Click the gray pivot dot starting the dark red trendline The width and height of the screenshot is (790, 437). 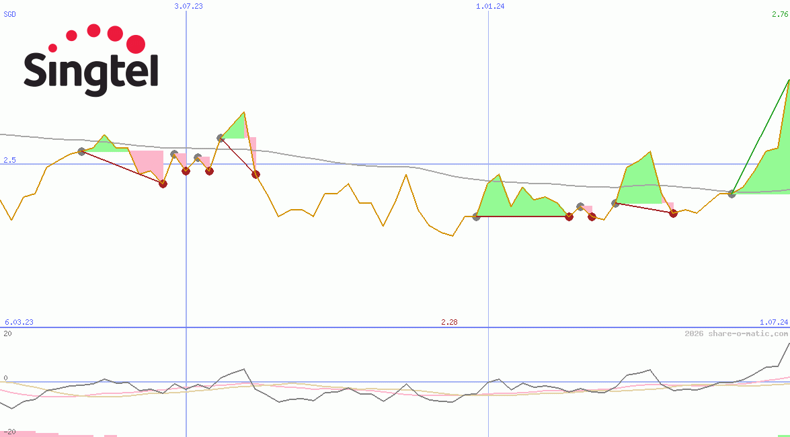click(x=81, y=152)
